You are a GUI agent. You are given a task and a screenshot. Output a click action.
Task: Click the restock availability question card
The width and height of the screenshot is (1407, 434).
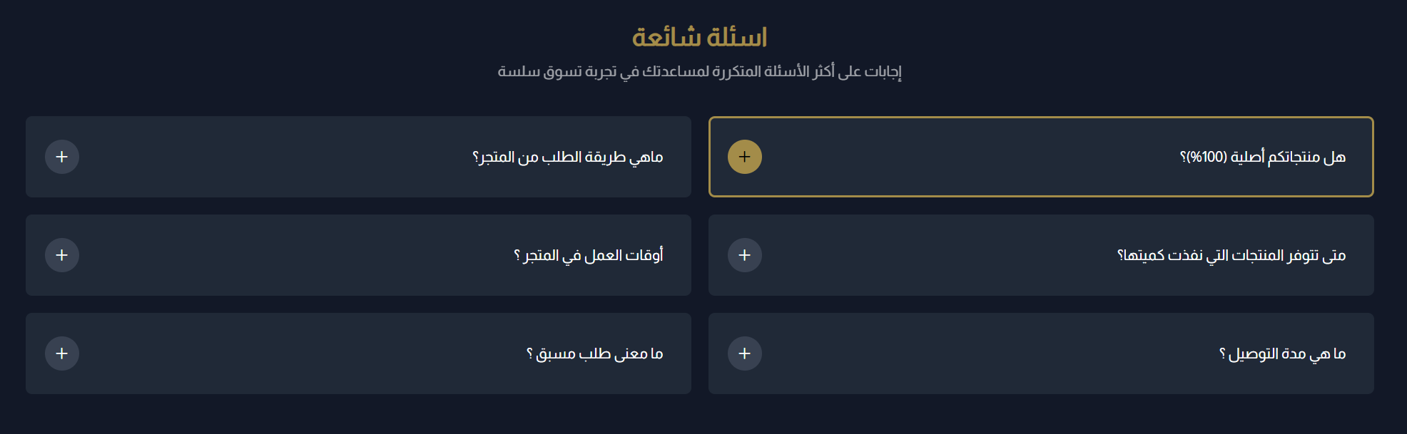point(1039,255)
